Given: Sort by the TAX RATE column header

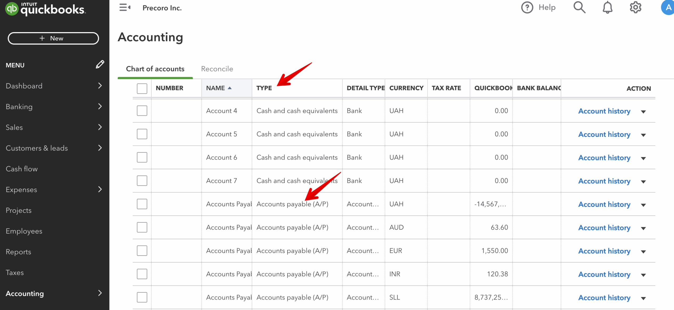Looking at the screenshot, I should point(446,88).
